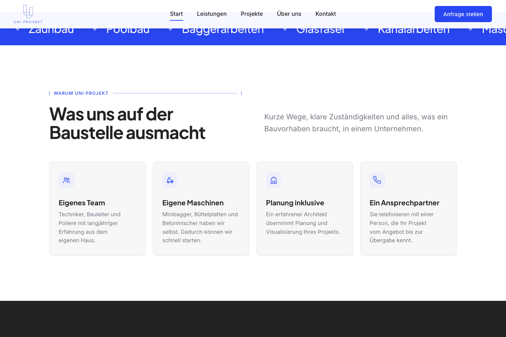Navigate to Kontakt
This screenshot has height=337, width=506.
point(326,14)
